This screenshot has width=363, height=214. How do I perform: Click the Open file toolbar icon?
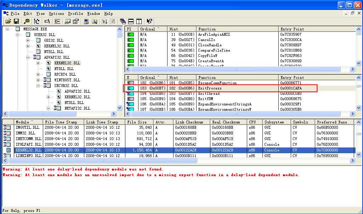coord(8,22)
